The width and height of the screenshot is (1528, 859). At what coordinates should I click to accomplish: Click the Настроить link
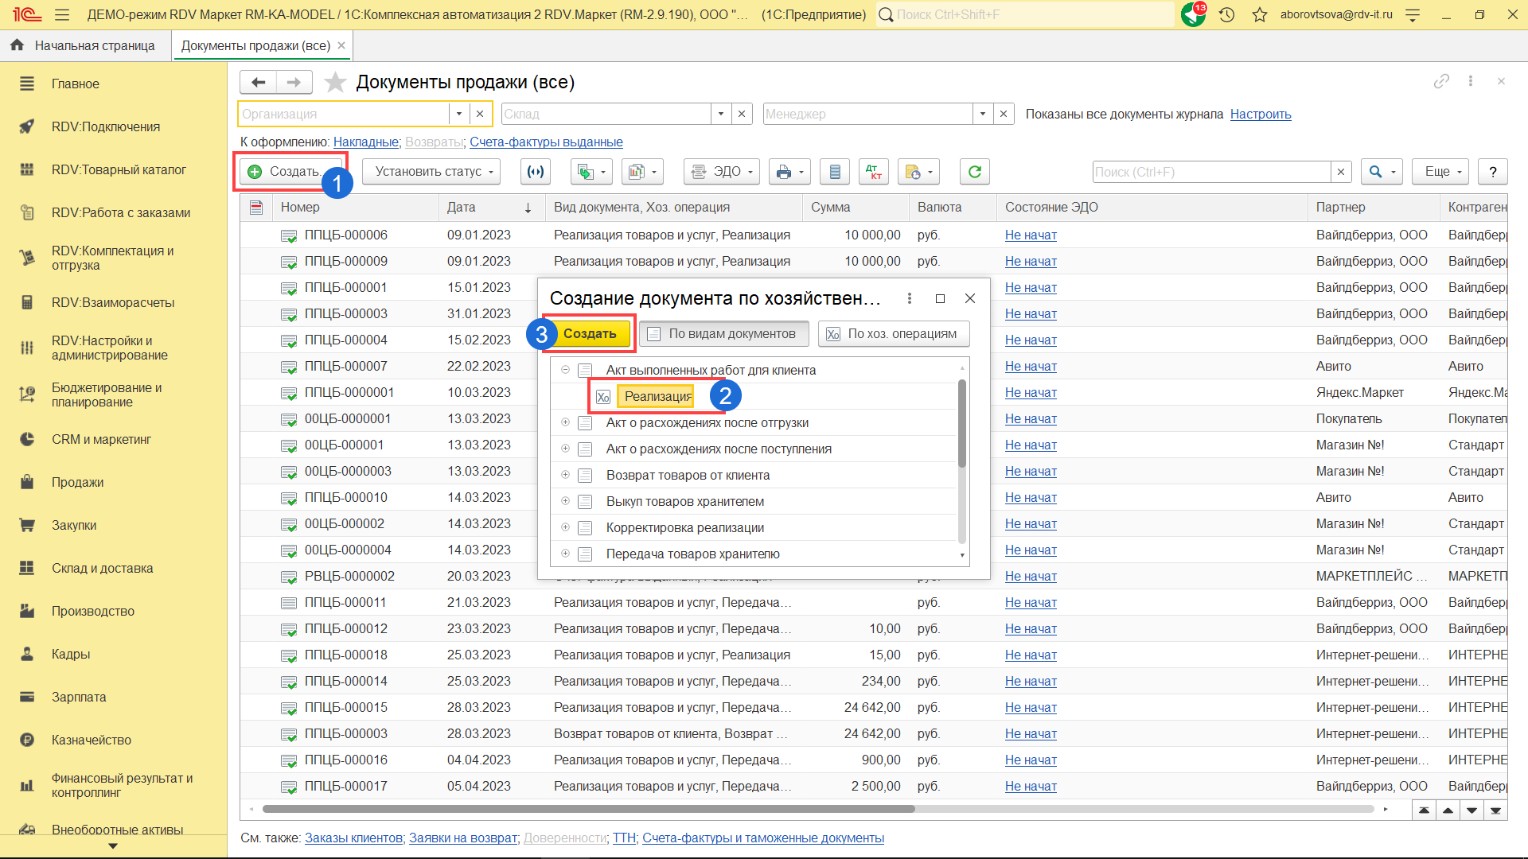[x=1260, y=115]
